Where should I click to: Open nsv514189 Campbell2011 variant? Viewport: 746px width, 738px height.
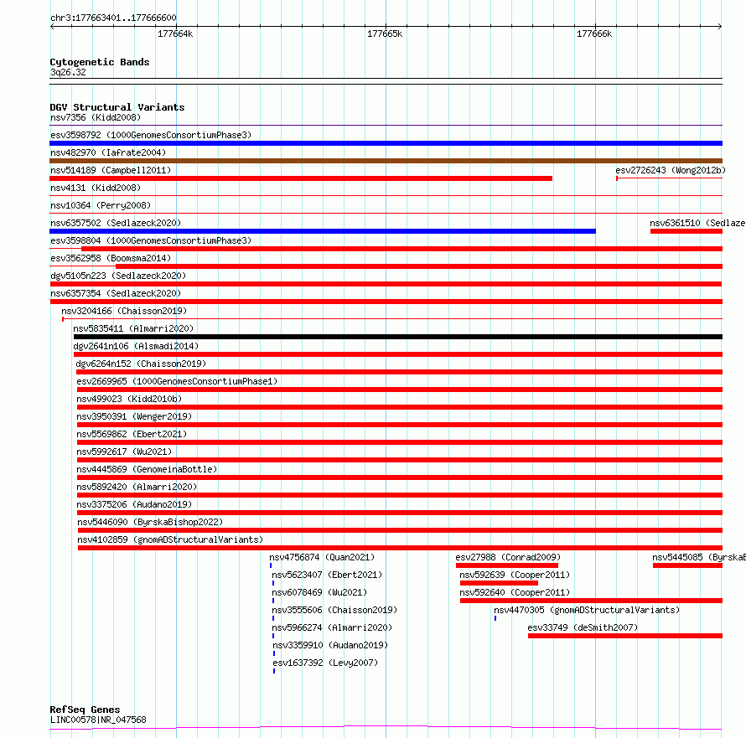click(111, 170)
